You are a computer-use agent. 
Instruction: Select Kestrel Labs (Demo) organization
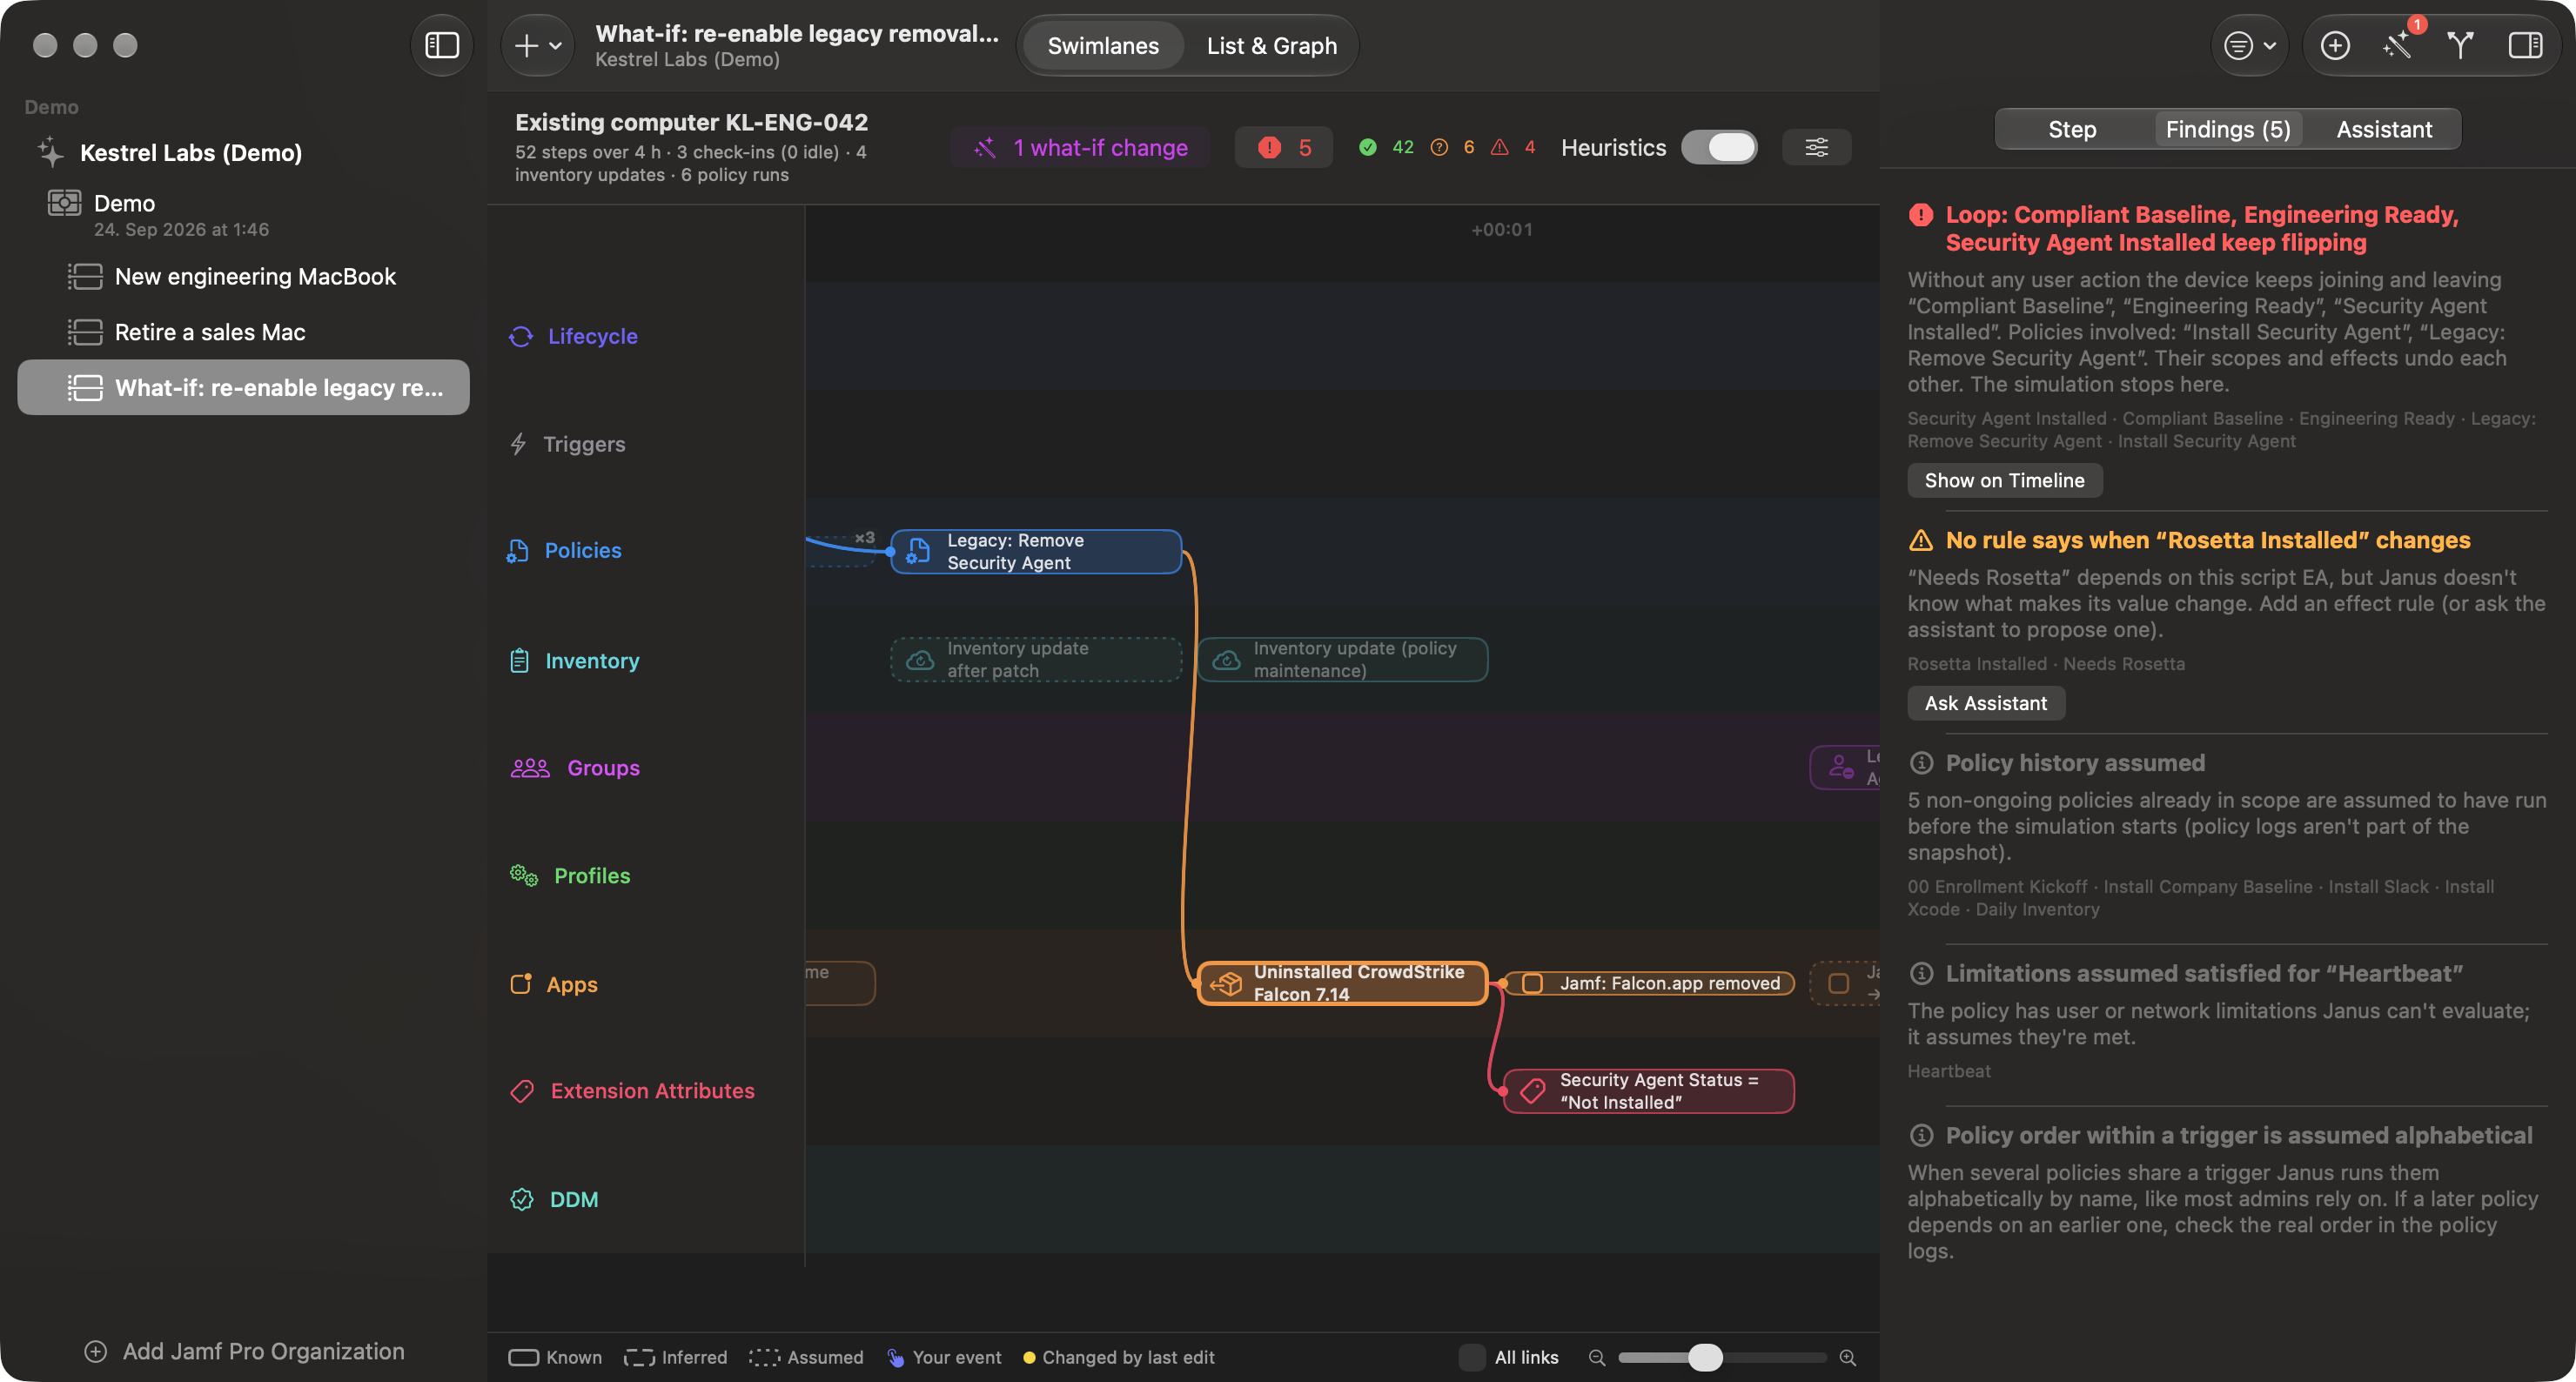click(243, 152)
